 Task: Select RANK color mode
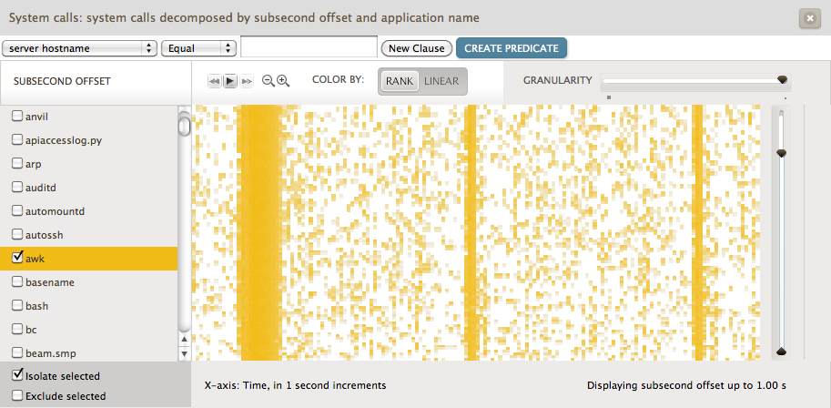[x=399, y=81]
